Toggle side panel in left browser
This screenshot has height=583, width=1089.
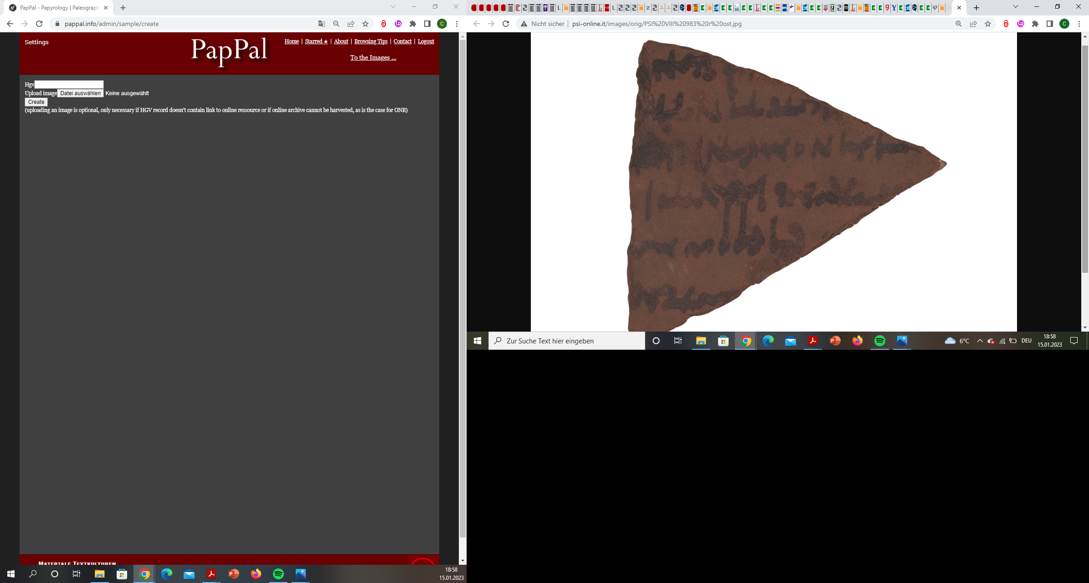click(x=427, y=24)
